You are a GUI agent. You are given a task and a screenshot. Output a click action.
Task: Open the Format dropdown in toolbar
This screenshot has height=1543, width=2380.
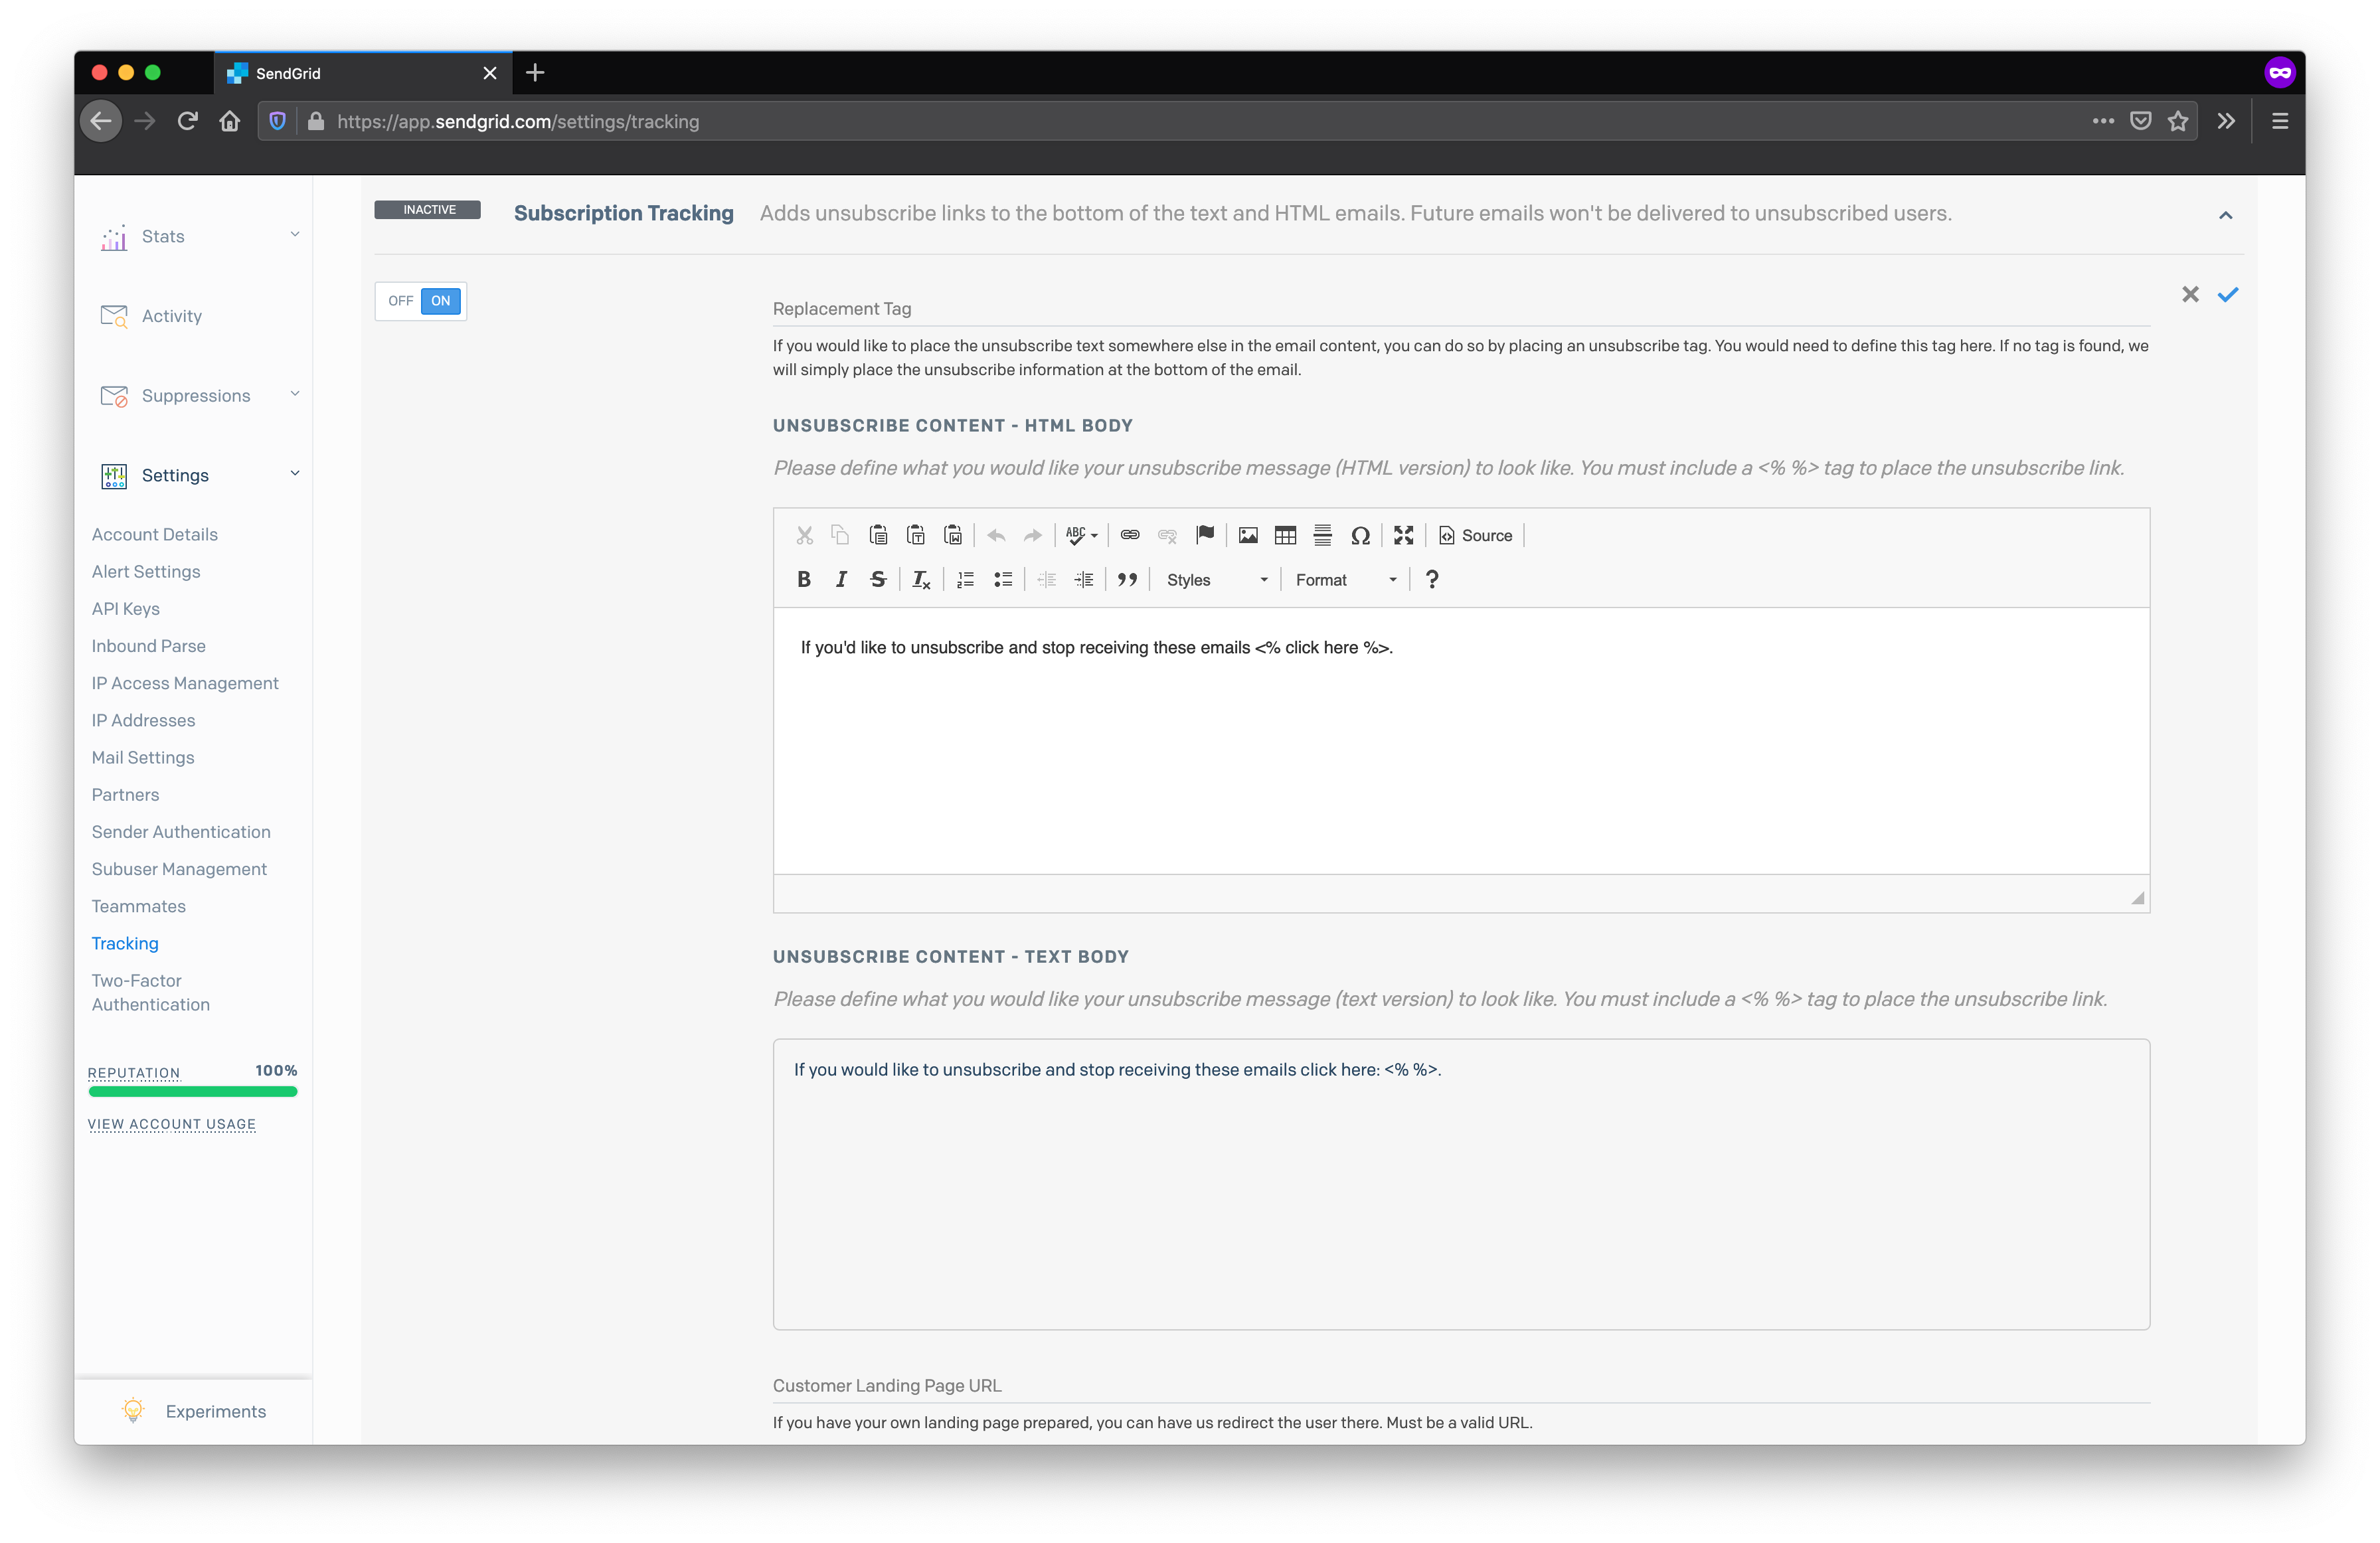tap(1344, 579)
